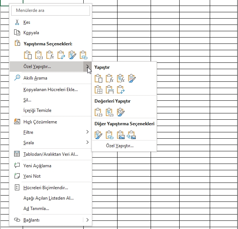Click the Kopyala copy icon
This screenshot has width=238, height=229.
[17, 32]
